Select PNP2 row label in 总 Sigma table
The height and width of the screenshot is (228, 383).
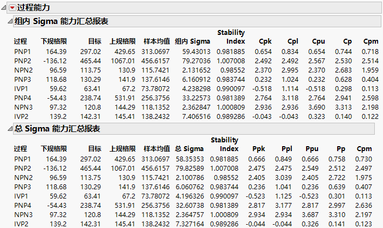click(22, 169)
